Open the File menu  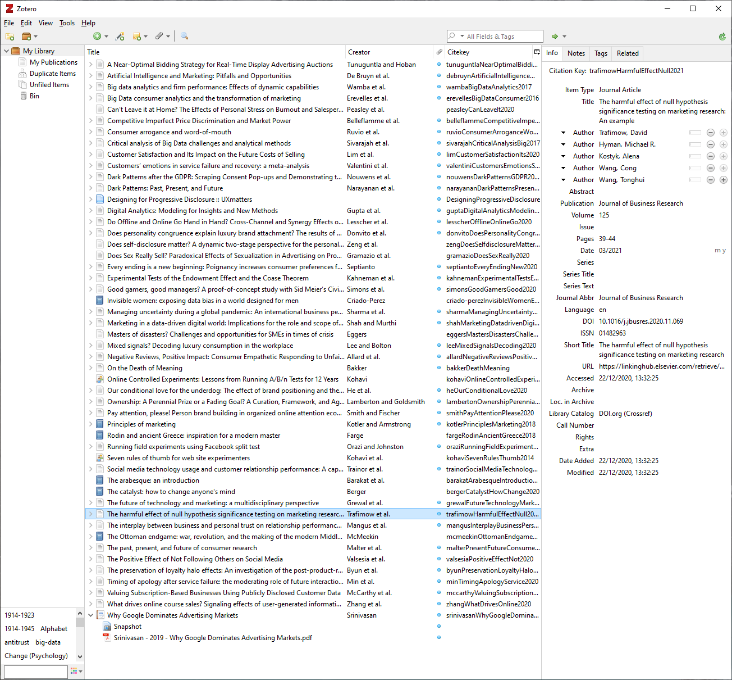point(9,23)
